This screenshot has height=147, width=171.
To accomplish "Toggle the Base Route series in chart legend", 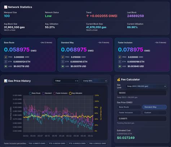I will [35, 93].
